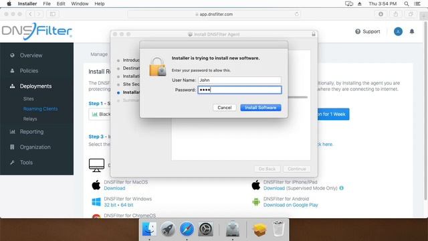
Task: Toggle Safari sidebar button
Action: (x=53, y=14)
